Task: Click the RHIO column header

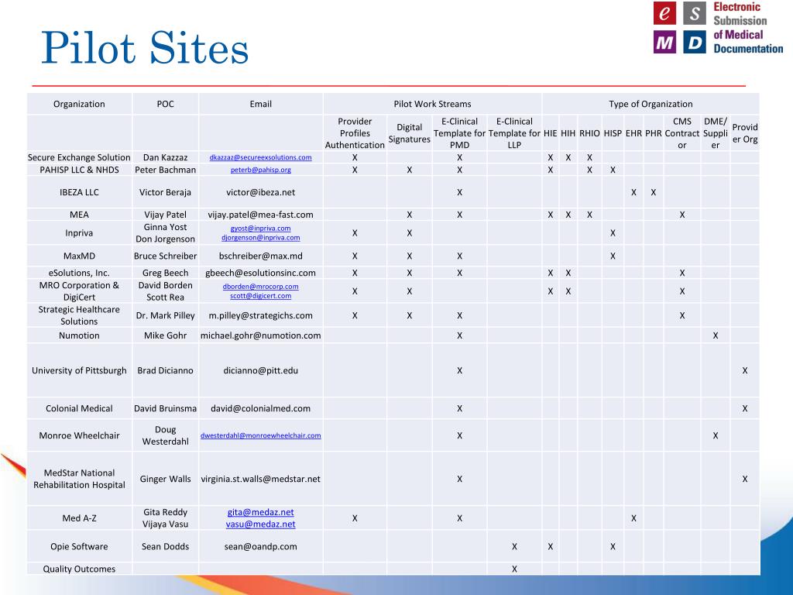Action: (x=589, y=133)
